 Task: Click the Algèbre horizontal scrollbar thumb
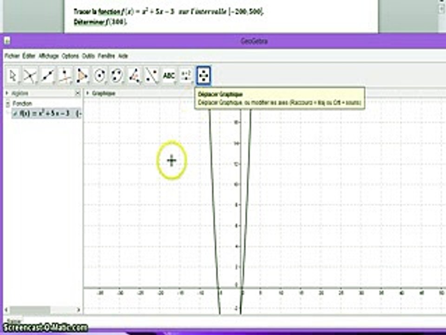click(30, 309)
